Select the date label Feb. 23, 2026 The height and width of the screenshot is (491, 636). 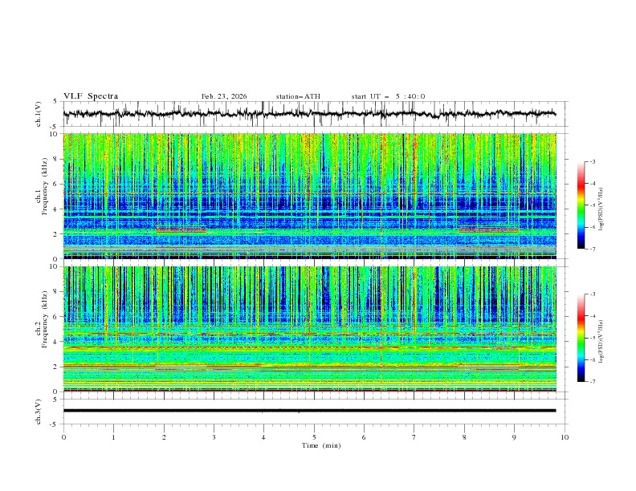(224, 96)
